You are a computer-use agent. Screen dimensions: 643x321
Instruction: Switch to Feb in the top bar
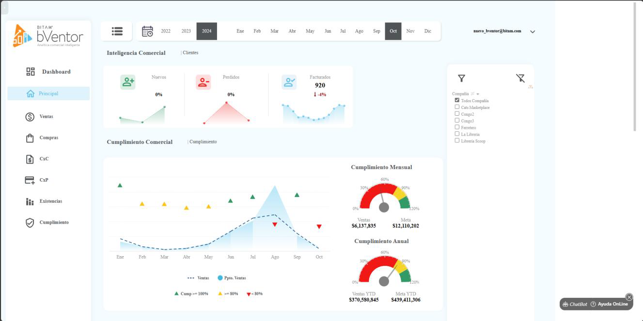[257, 31]
